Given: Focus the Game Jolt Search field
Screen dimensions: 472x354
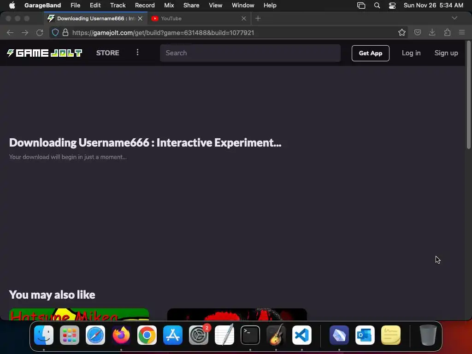Looking at the screenshot, I should tap(250, 53).
